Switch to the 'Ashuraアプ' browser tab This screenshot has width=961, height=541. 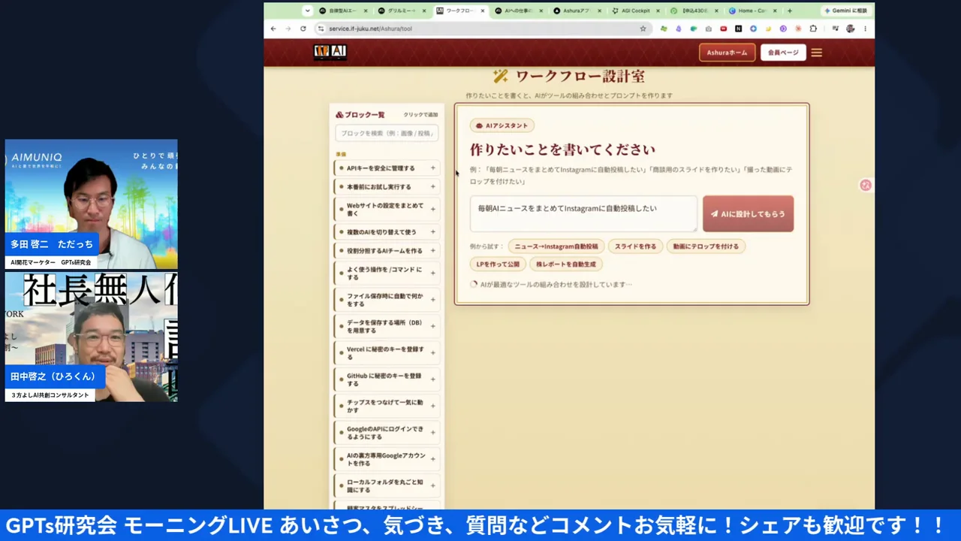point(577,11)
